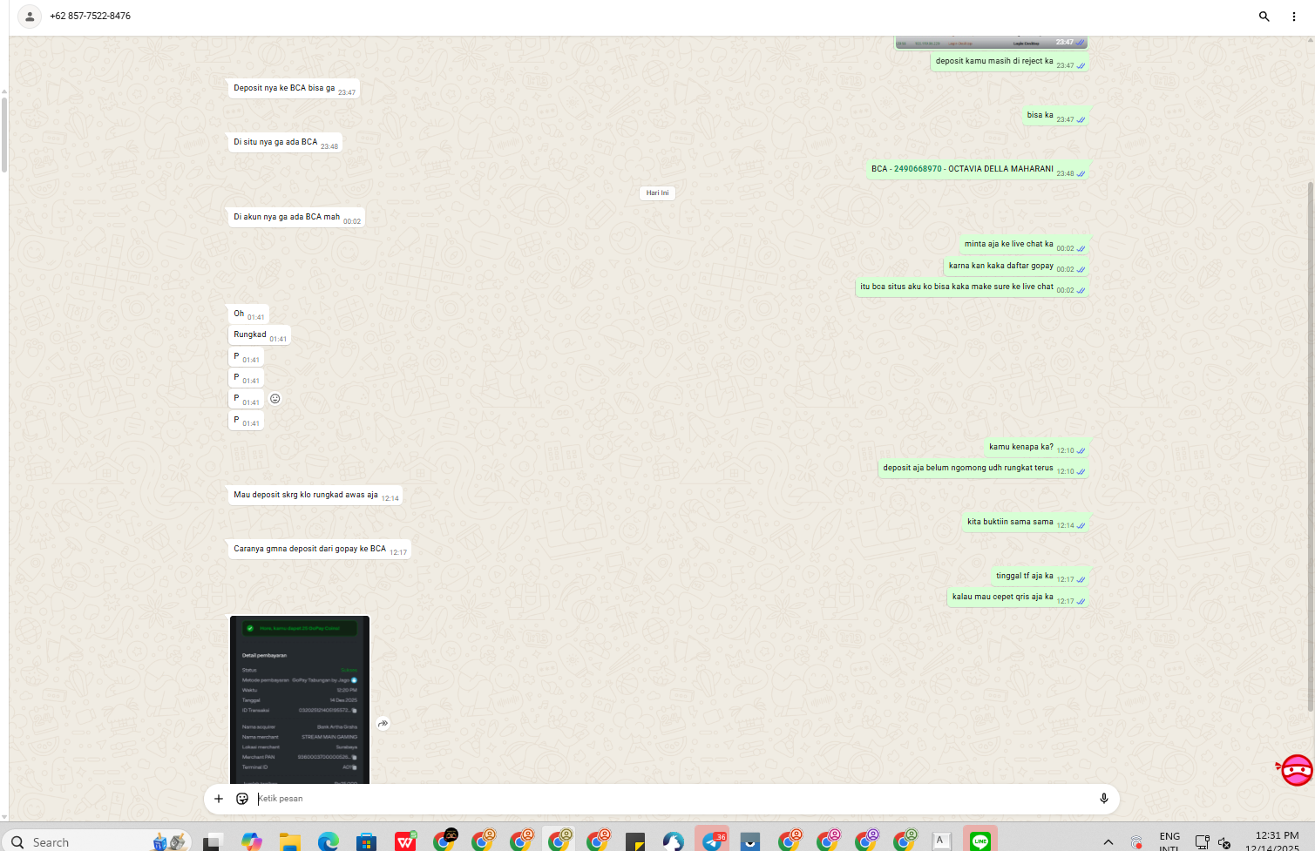The height and width of the screenshot is (851, 1315).
Task: Open the GoPay payment detail image
Action: pyautogui.click(x=300, y=700)
